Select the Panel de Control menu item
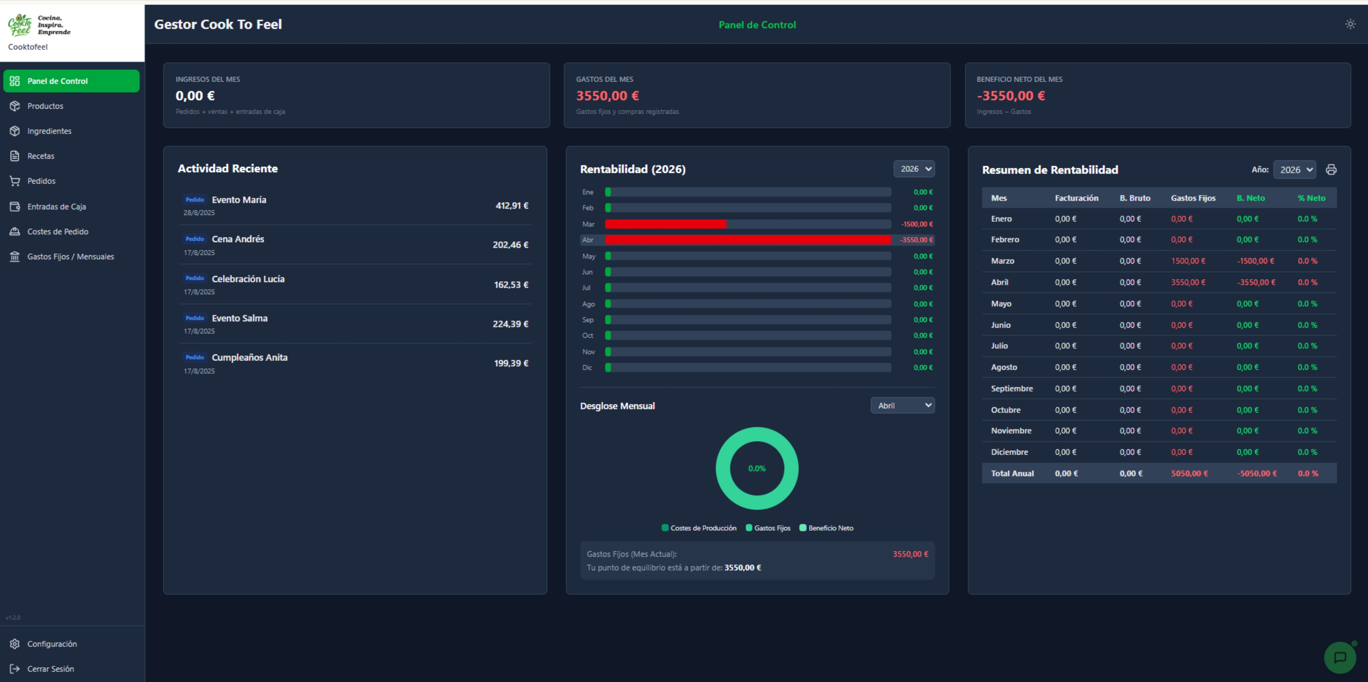This screenshot has height=682, width=1368. (57, 81)
